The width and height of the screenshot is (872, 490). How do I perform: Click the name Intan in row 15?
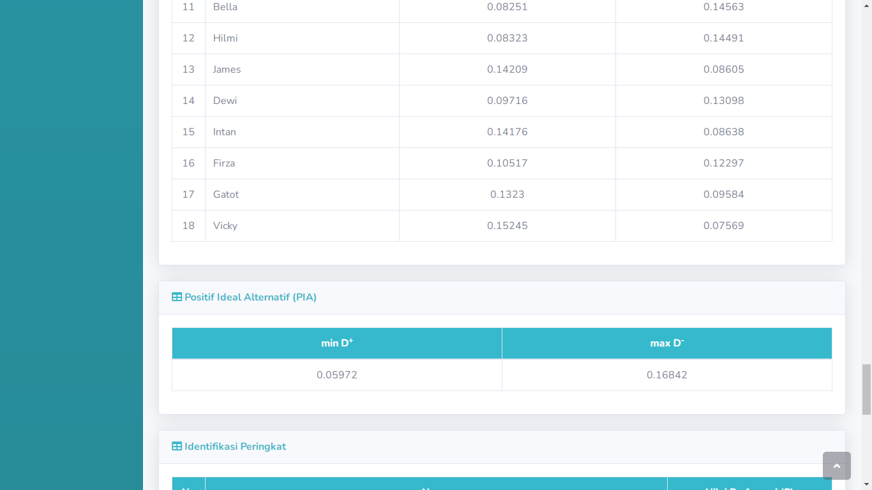tap(225, 132)
